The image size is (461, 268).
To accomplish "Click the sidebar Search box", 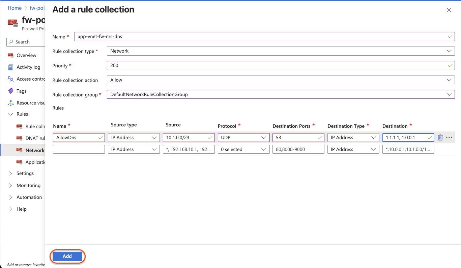I will (x=26, y=42).
